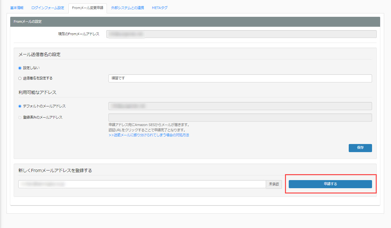Choose the 送信者名を設定する radio option
Viewport: 391px width, 228px height.
(20, 78)
